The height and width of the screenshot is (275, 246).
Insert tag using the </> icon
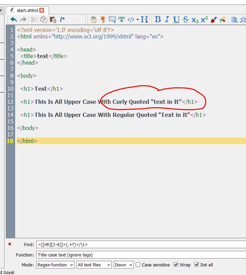pyautogui.click(x=131, y=20)
